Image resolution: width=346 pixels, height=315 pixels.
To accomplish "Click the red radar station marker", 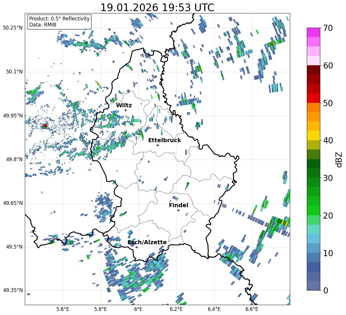I will tap(45, 126).
